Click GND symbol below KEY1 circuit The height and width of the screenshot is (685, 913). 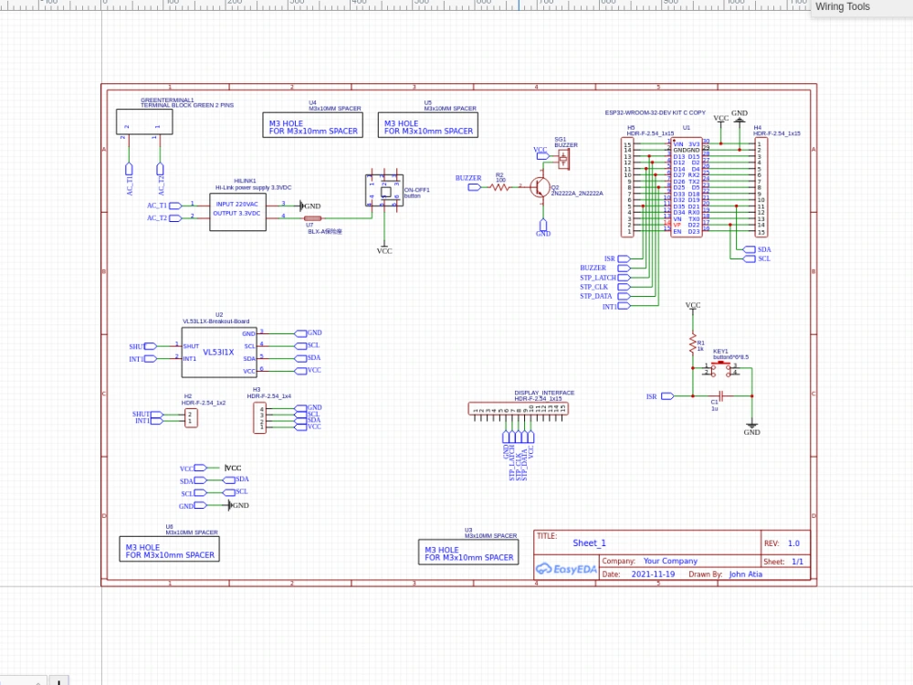[751, 430]
